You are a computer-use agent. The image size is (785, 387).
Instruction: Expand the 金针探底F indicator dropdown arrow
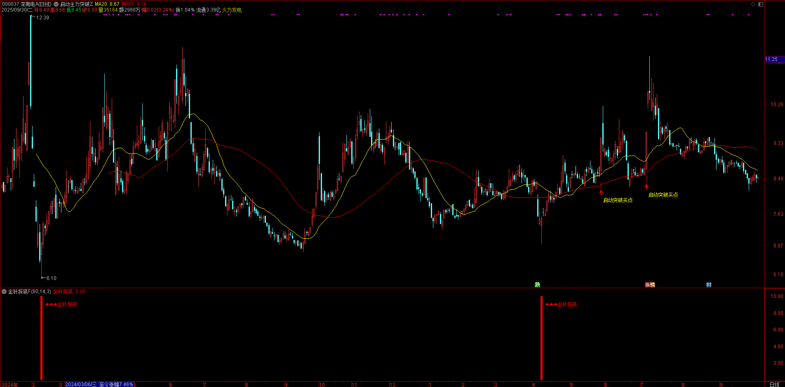pos(4,291)
